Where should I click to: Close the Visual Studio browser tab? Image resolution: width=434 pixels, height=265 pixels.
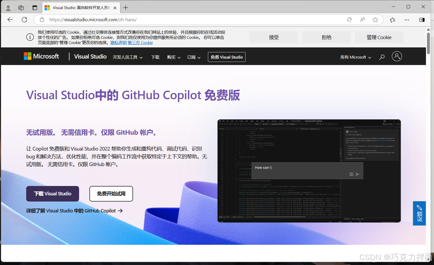[115, 8]
